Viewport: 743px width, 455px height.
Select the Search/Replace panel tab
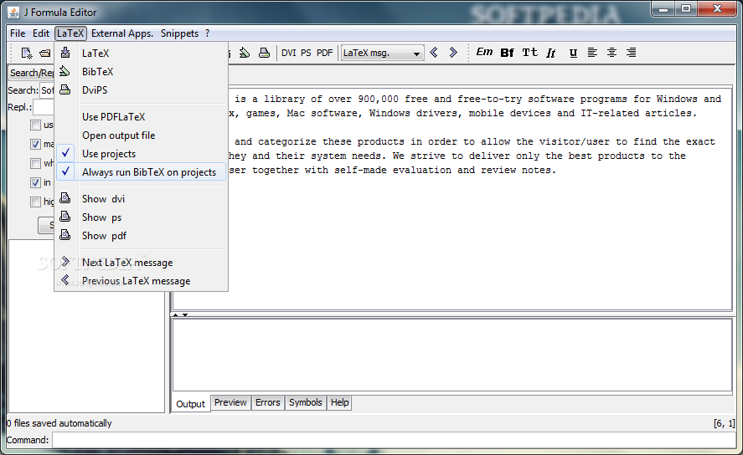click(32, 73)
